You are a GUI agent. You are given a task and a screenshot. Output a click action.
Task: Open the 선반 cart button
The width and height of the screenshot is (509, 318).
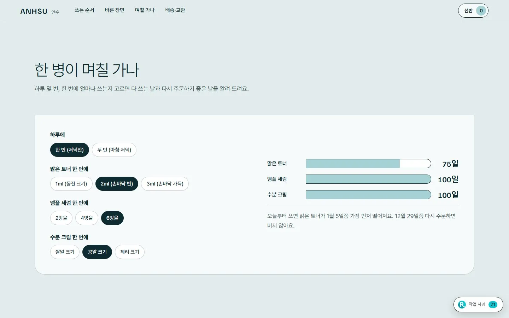click(473, 11)
